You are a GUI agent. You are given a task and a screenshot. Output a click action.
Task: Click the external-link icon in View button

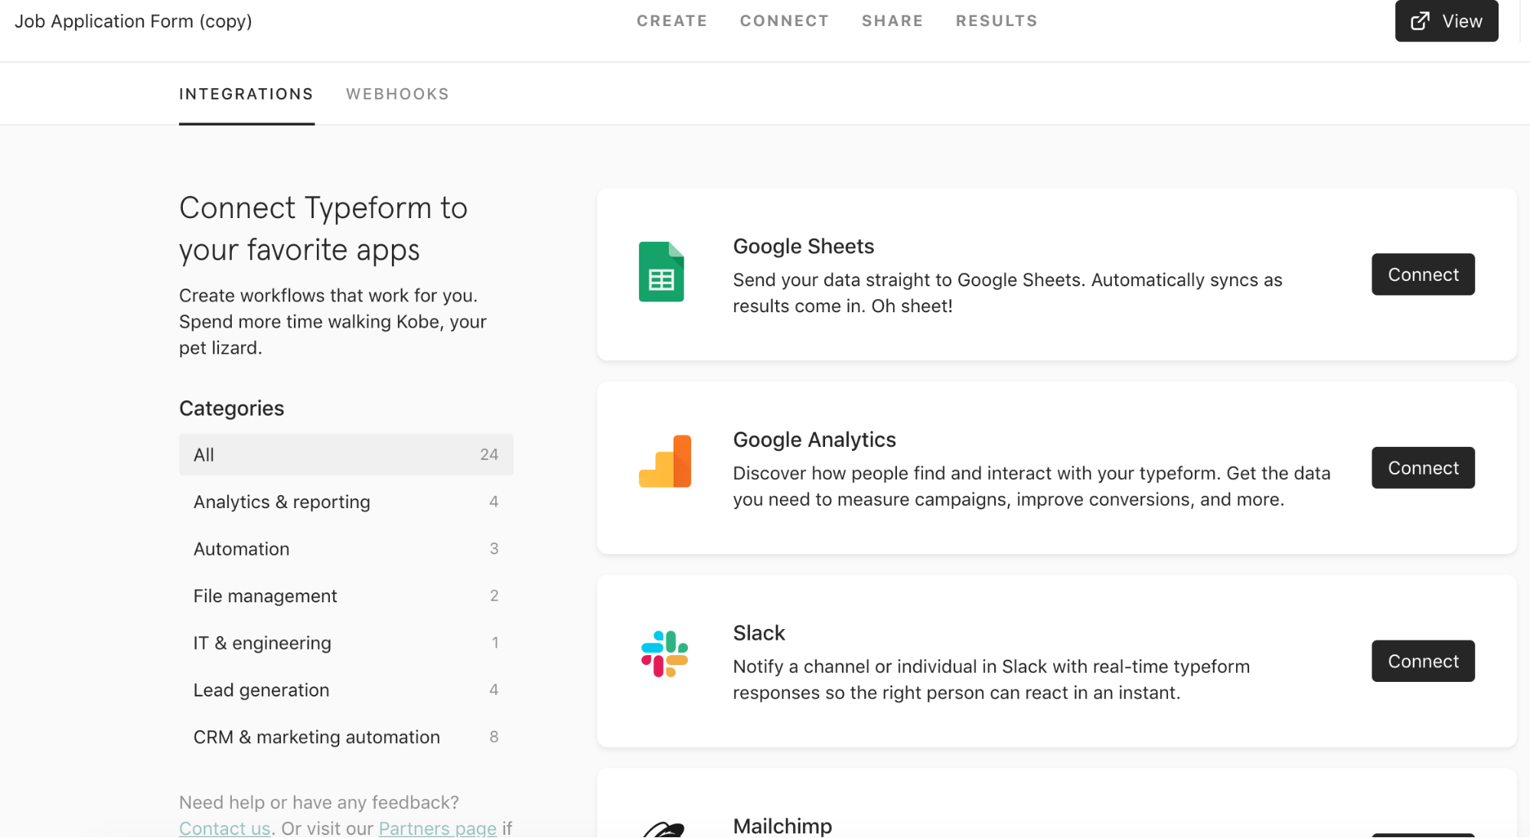(1420, 21)
